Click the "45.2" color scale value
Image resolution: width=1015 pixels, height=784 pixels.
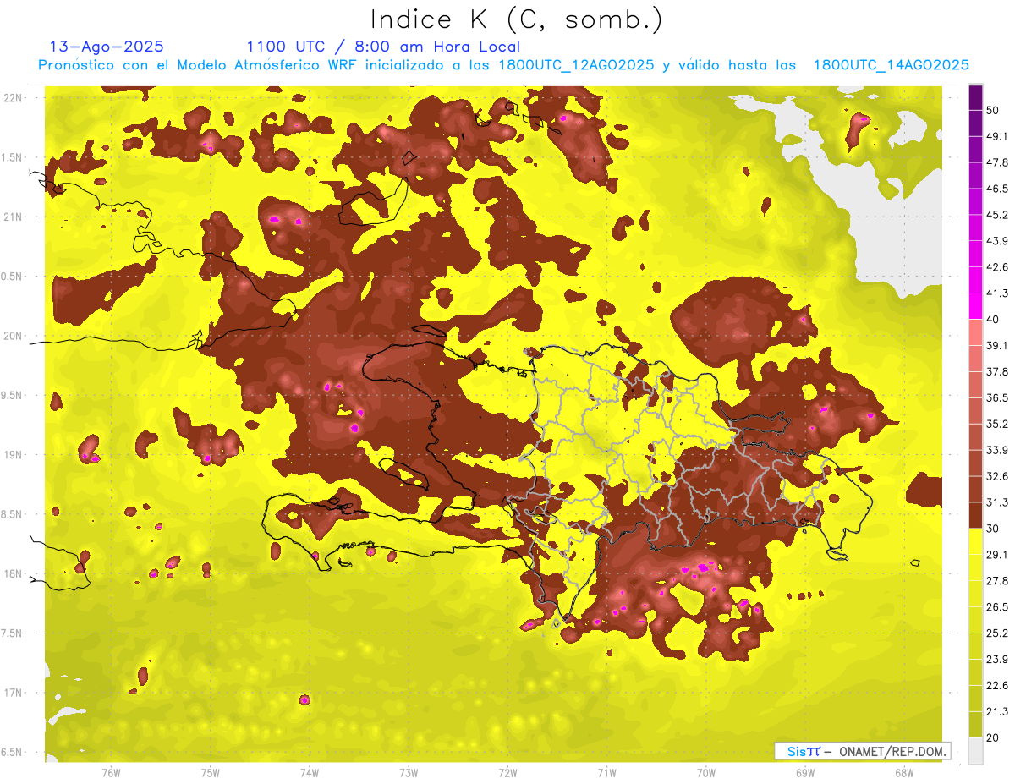(997, 215)
